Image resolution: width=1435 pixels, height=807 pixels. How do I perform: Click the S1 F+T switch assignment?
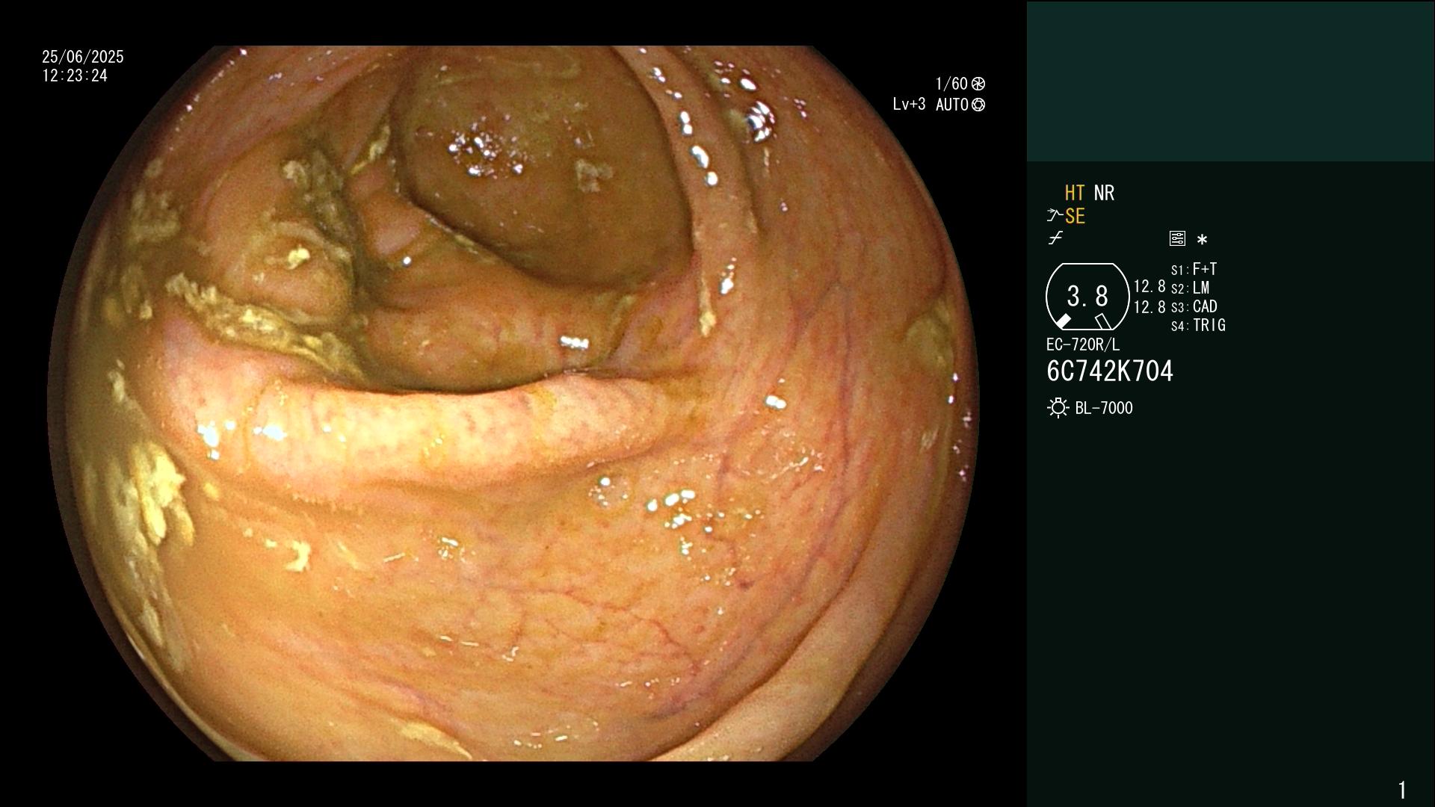tap(1194, 269)
